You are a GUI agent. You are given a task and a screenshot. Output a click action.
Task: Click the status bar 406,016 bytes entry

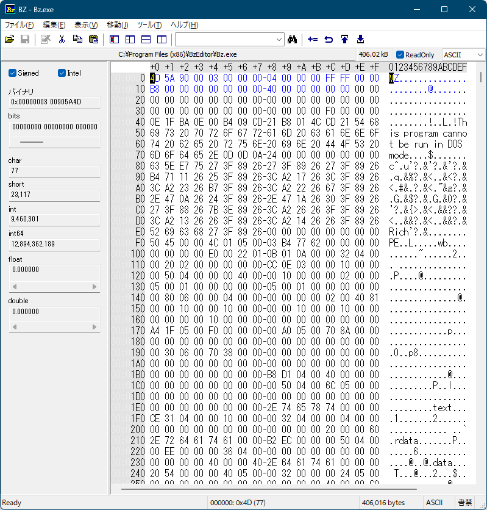click(x=383, y=503)
